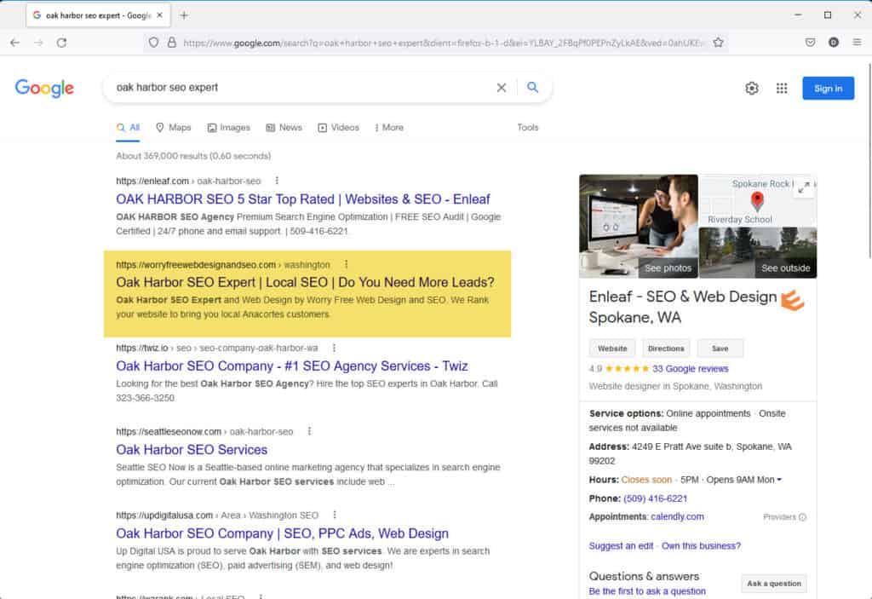872x599 pixels.
Task: Go back with the browser back arrow
Action: tap(15, 43)
